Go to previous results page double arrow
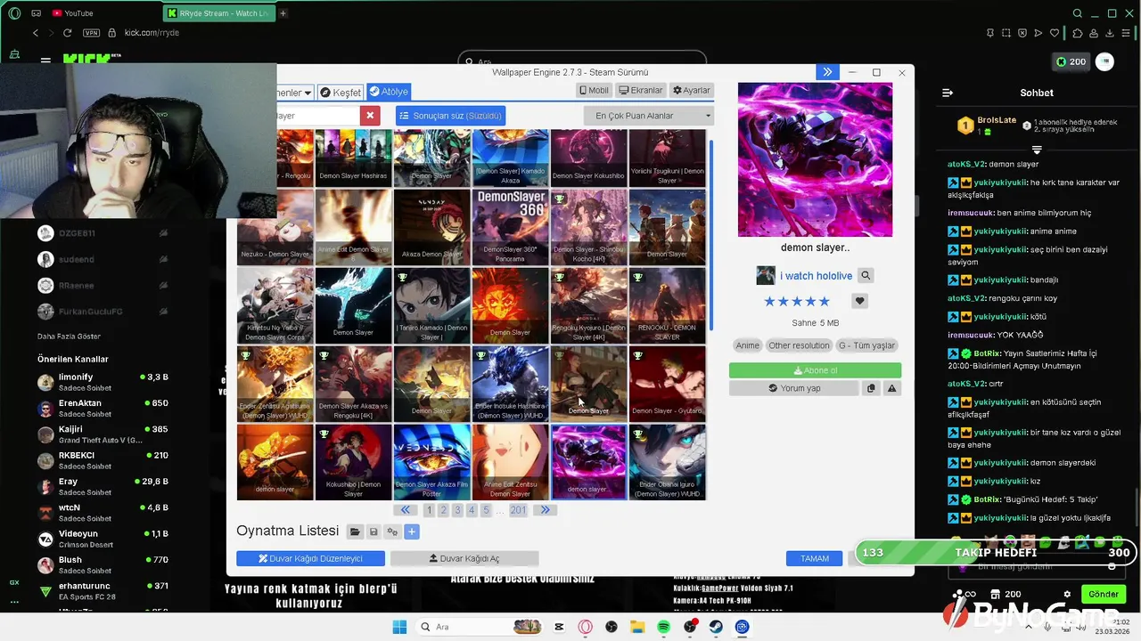Viewport: 1141px width, 641px height. 406,510
